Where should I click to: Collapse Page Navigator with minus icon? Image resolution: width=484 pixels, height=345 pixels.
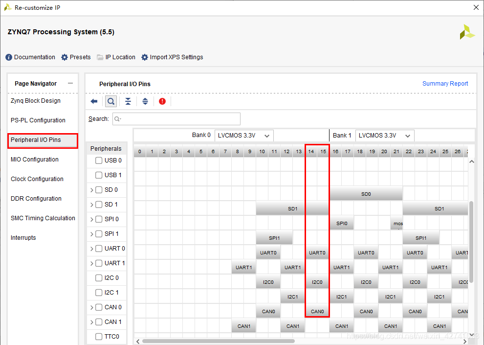pyautogui.click(x=70, y=83)
